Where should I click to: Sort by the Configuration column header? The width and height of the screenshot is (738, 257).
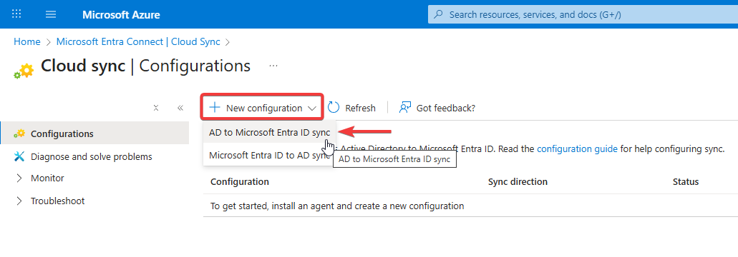click(x=240, y=181)
